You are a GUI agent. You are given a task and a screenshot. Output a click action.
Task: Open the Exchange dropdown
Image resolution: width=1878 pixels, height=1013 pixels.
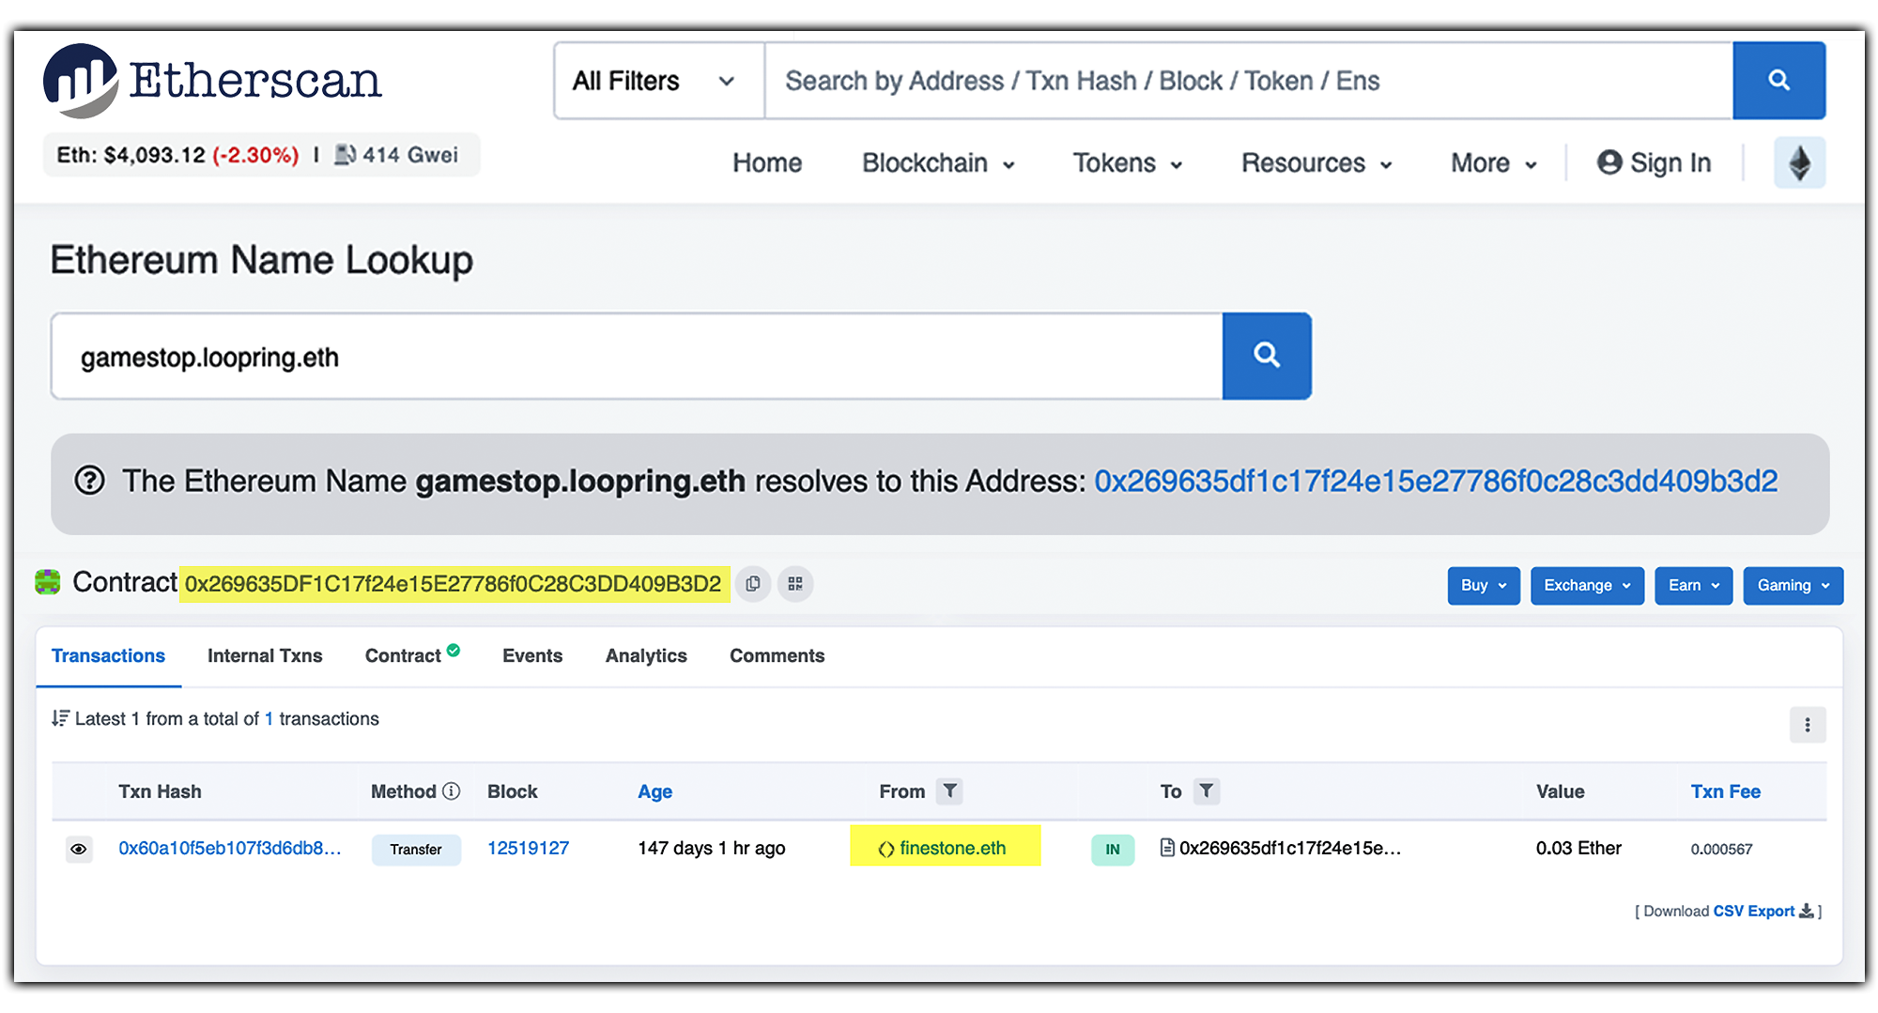pos(1587,586)
